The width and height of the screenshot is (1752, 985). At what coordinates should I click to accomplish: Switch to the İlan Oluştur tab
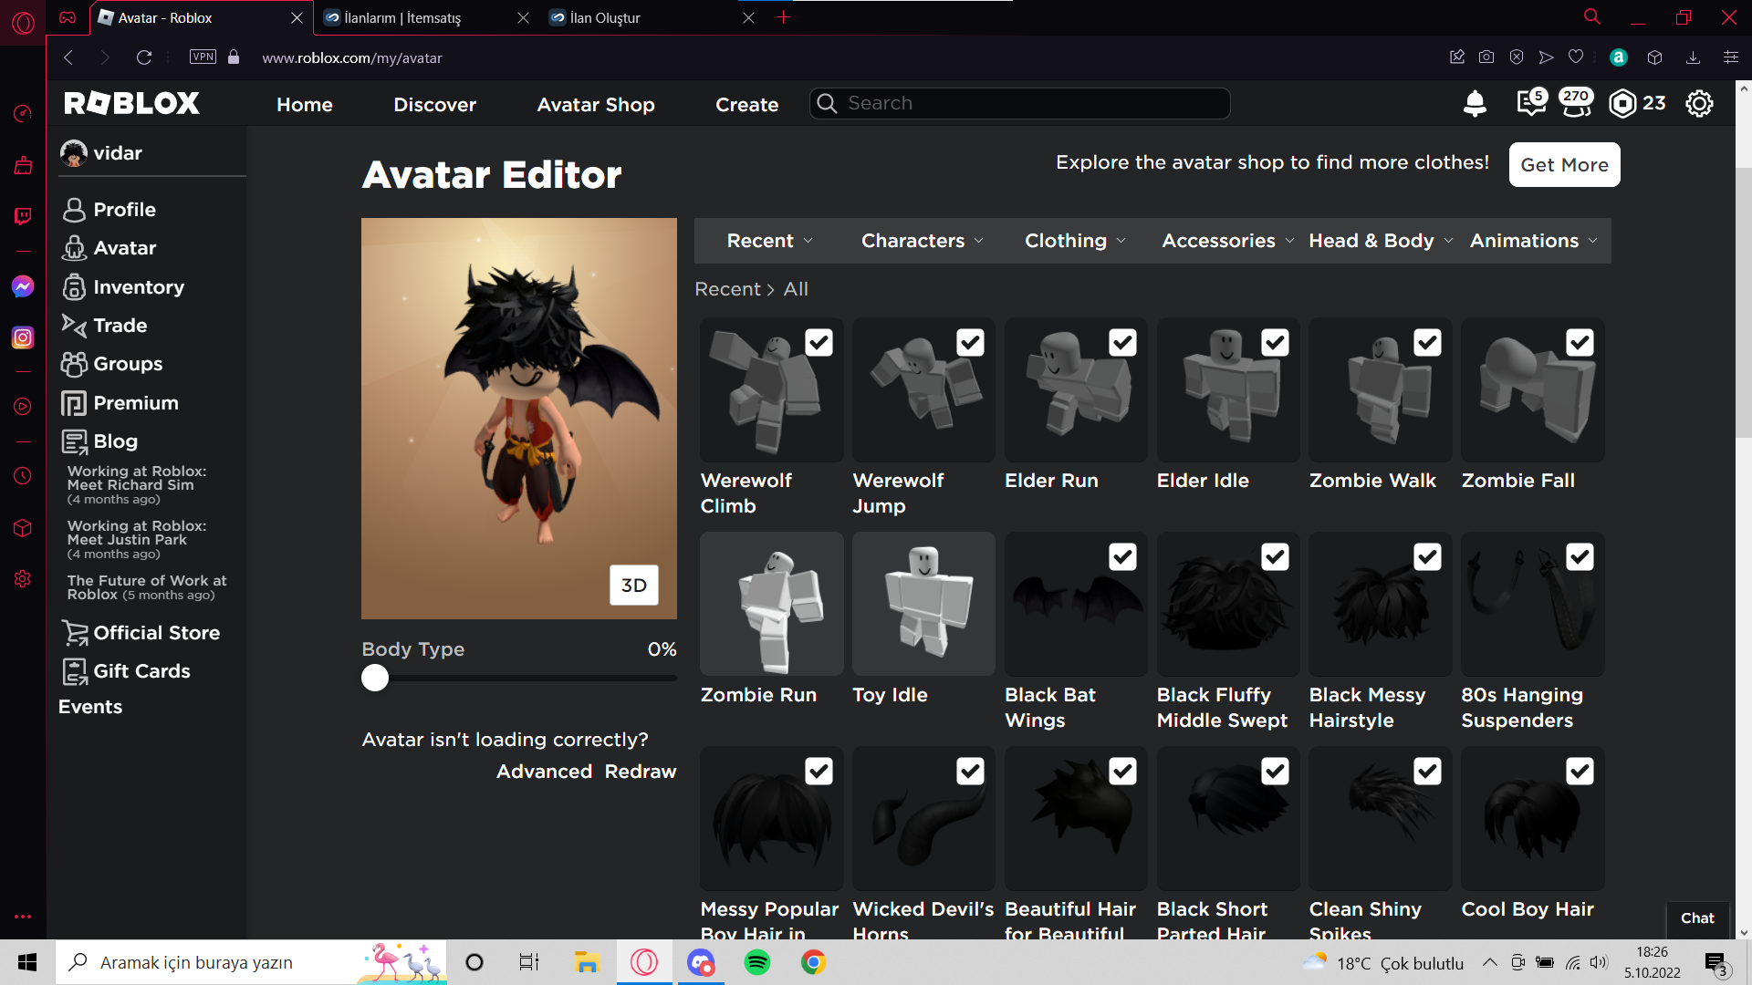652,17
